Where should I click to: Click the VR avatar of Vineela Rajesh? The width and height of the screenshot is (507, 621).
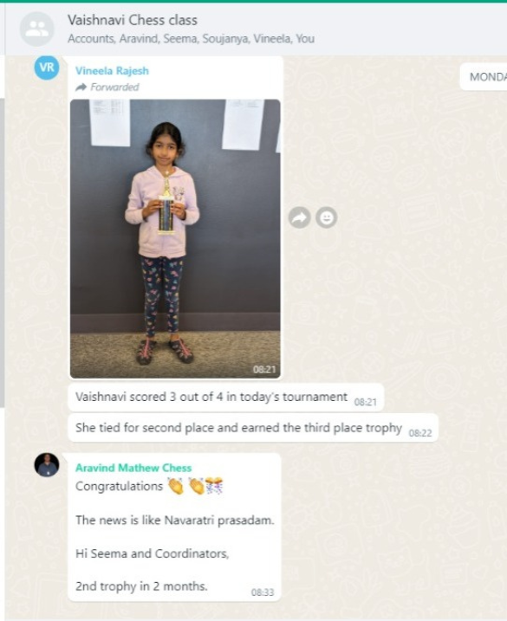[x=47, y=68]
